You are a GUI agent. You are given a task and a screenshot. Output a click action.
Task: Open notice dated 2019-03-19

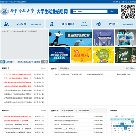click(x=18, y=74)
